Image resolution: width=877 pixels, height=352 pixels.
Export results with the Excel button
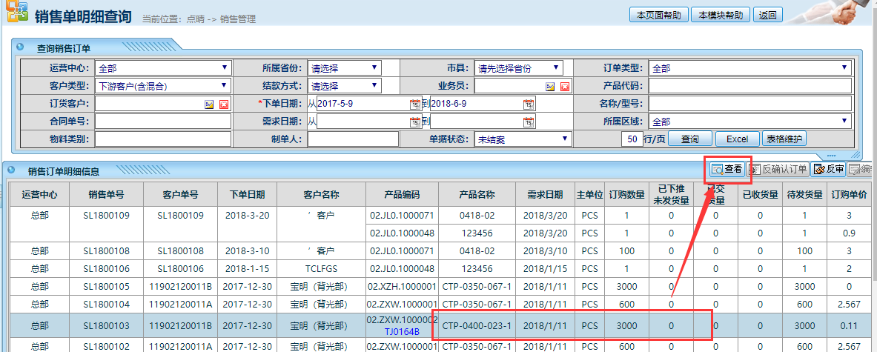pyautogui.click(x=736, y=139)
